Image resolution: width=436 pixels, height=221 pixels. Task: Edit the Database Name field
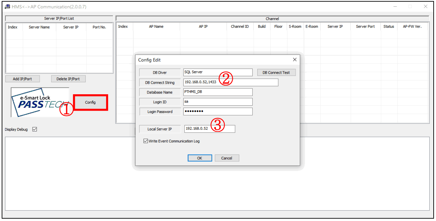[218, 92]
